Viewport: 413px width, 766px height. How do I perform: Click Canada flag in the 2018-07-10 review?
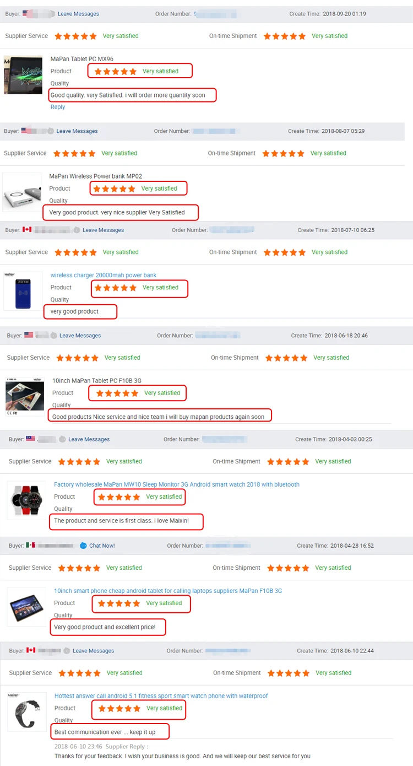(x=27, y=230)
